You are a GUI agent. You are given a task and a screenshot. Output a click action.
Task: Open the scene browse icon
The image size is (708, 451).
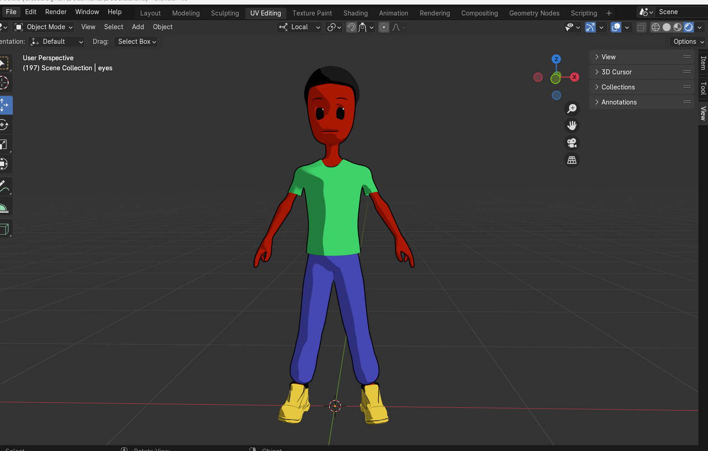pos(646,12)
